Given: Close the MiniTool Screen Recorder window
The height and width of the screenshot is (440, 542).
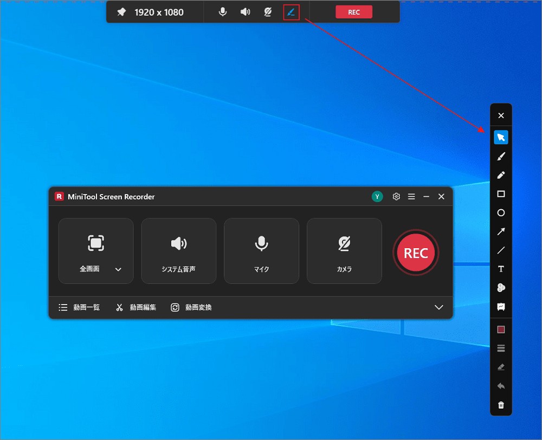Looking at the screenshot, I should pyautogui.click(x=441, y=196).
